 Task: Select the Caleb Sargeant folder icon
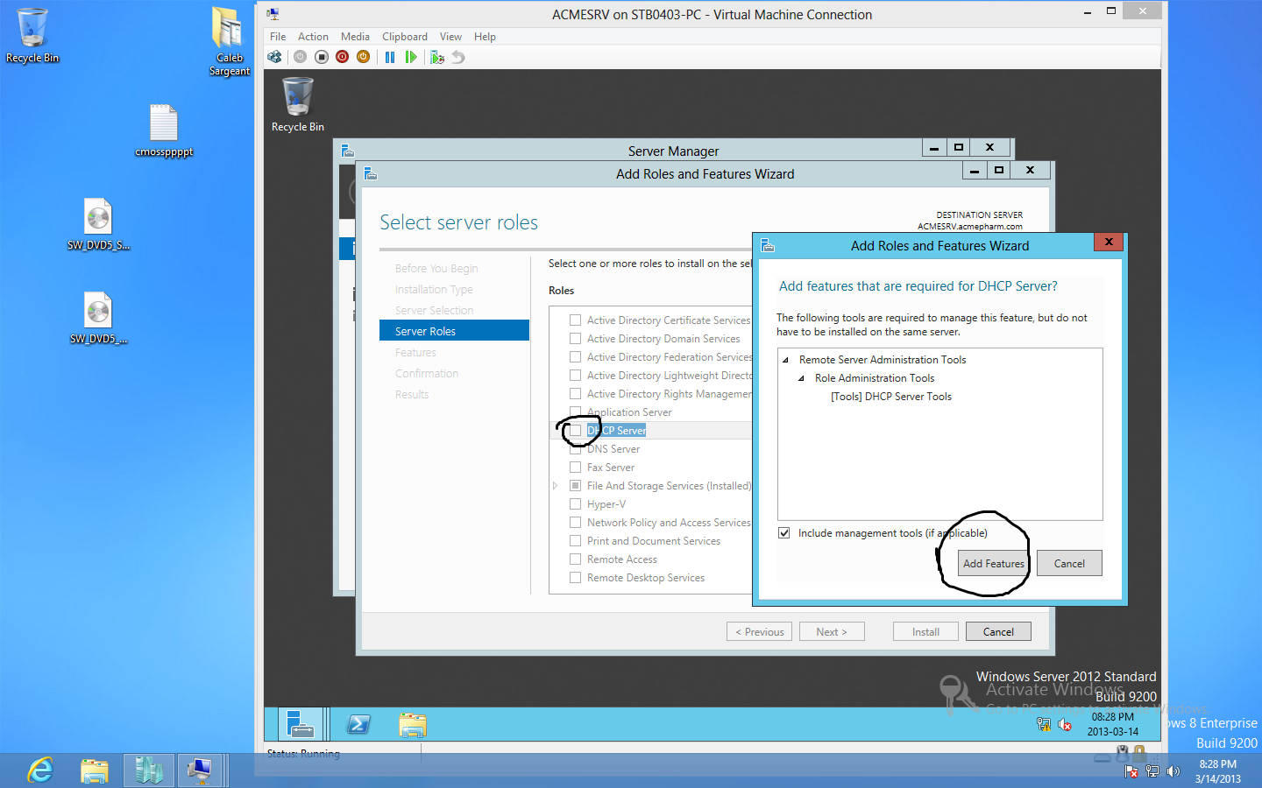point(229,41)
